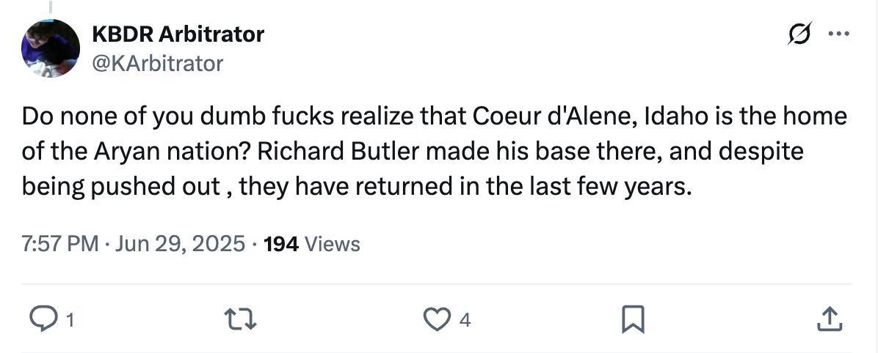Click the word Views beside 194
Screen dimensions: 878x353
[x=332, y=243]
